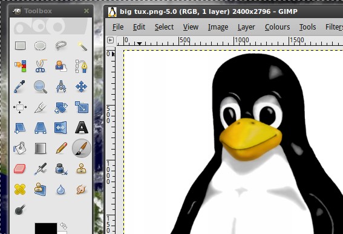Open the View menu

191,27
